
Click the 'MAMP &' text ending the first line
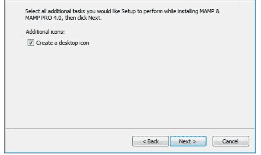click(x=210, y=12)
